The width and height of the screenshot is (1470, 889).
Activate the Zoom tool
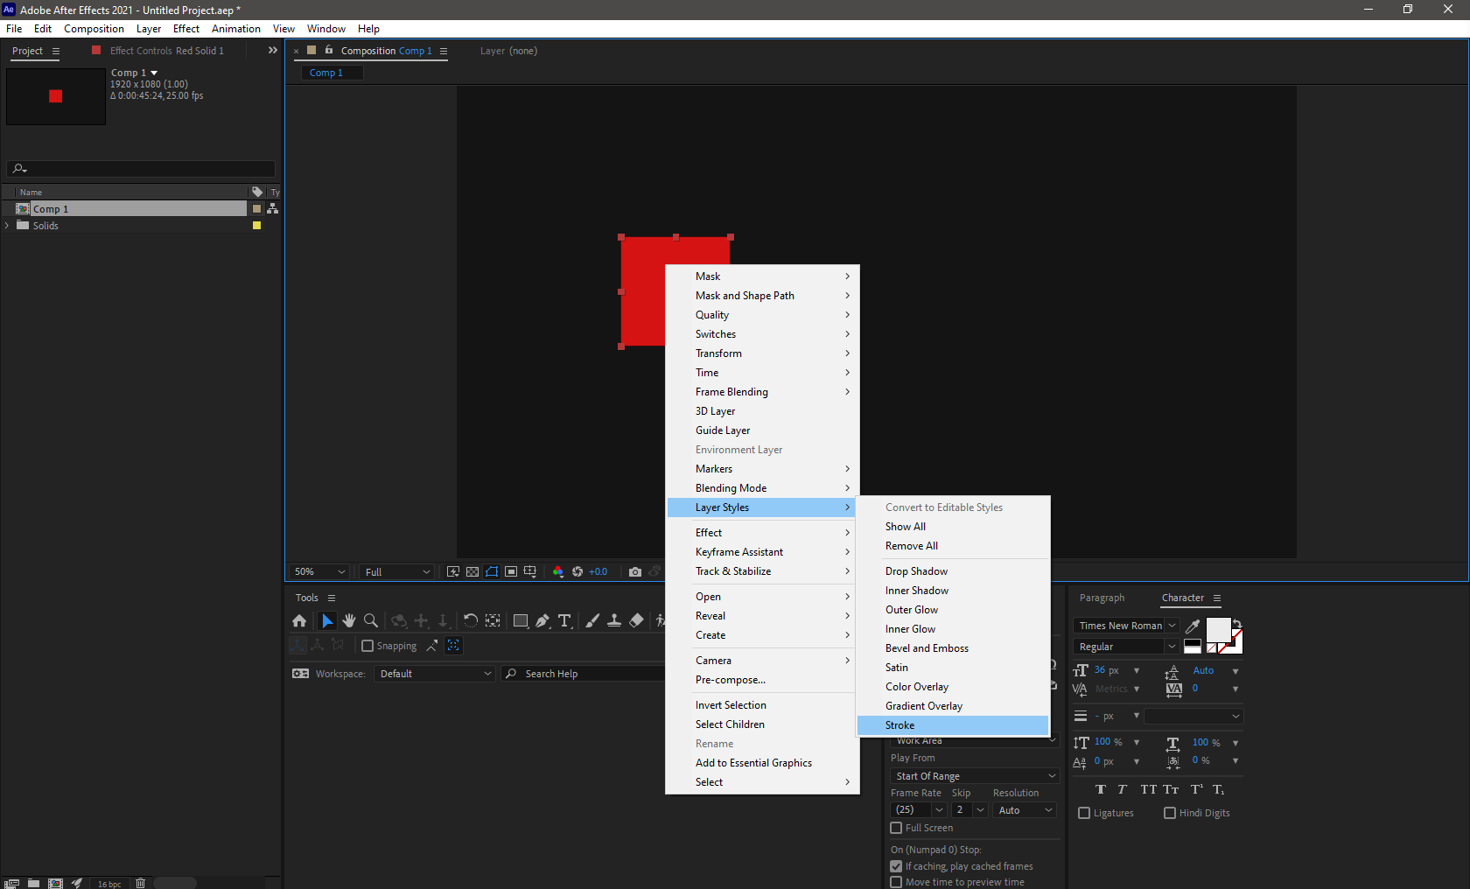pyautogui.click(x=370, y=620)
